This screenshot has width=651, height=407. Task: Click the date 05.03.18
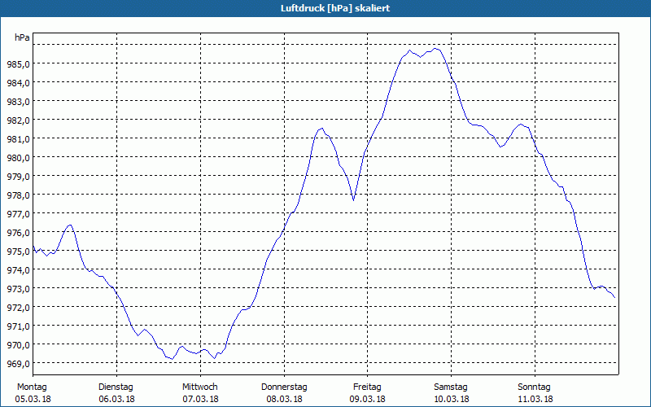click(x=33, y=399)
